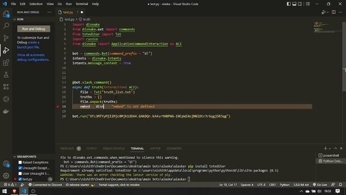Click Connected to Discord status item
The width and height of the screenshot is (346, 195).
tap(45, 185)
